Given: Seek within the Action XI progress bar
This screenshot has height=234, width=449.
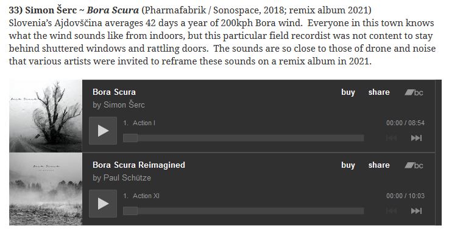Looking at the screenshot, I should point(244,211).
